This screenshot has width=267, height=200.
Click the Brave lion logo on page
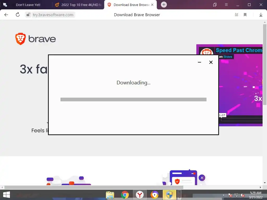coord(20,39)
